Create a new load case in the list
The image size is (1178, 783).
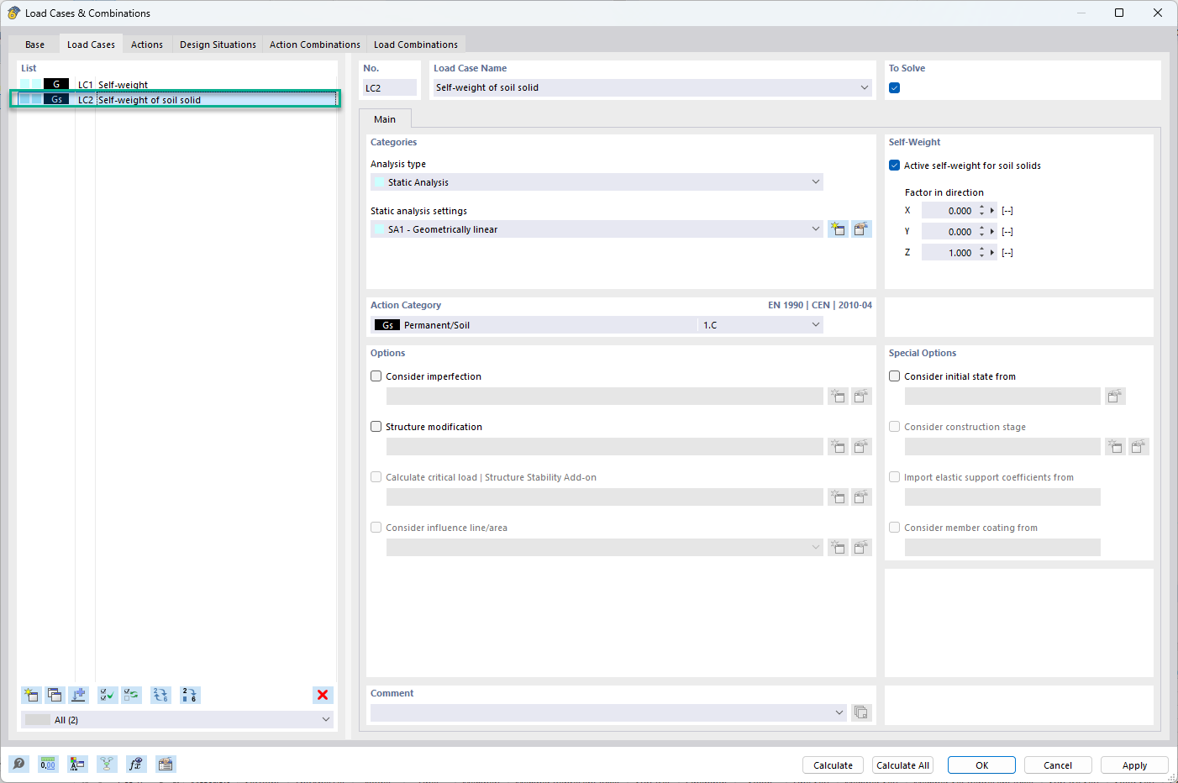click(31, 695)
